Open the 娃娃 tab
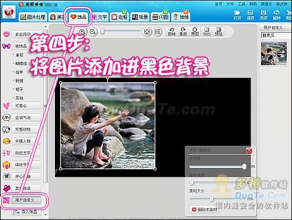The image size is (292, 220). pyautogui.click(x=181, y=17)
